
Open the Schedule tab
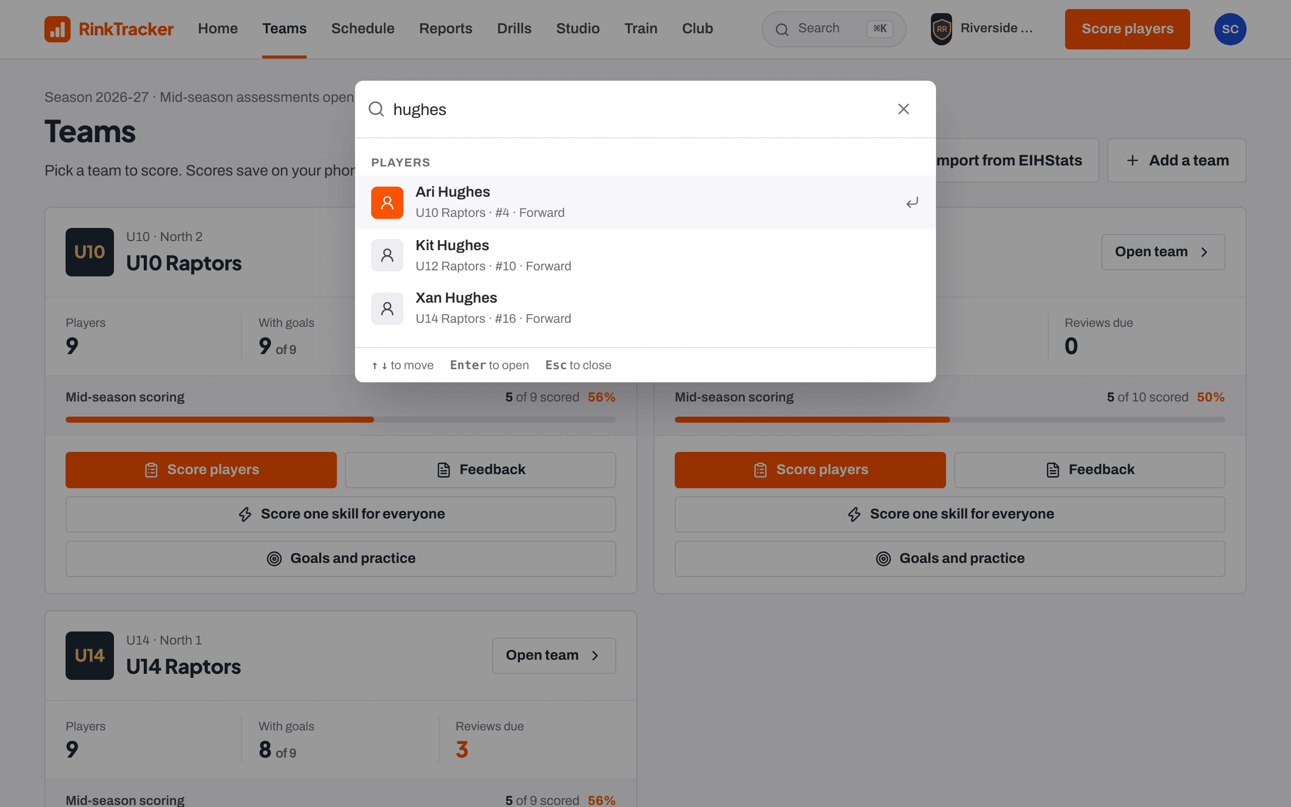363,29
